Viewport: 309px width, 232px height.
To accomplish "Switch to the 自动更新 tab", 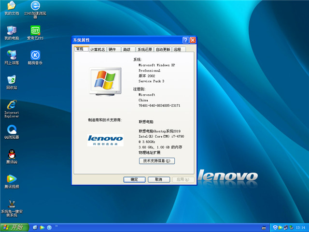I will point(163,49).
